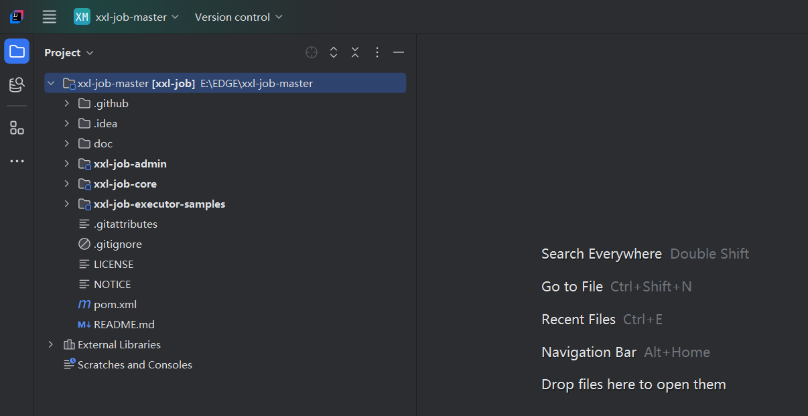Screen dimensions: 808x416
Task: Click the Expand Selected icon
Action: (x=334, y=52)
